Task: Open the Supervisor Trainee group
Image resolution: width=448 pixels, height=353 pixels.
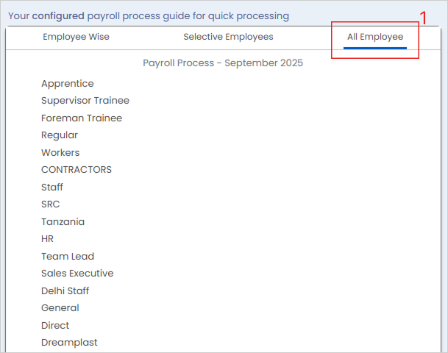Action: click(x=85, y=101)
